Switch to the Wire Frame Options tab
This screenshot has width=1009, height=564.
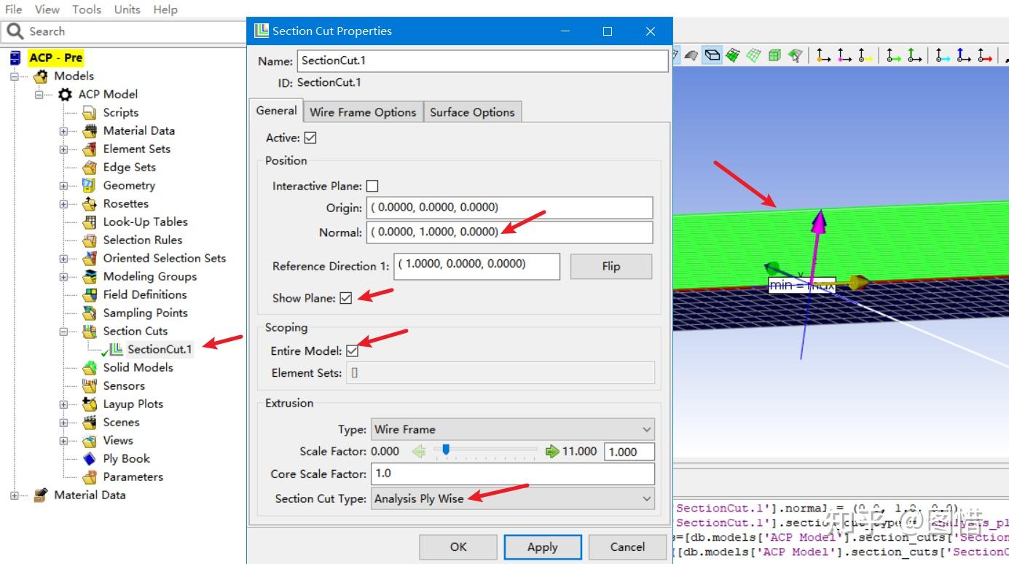pos(363,112)
